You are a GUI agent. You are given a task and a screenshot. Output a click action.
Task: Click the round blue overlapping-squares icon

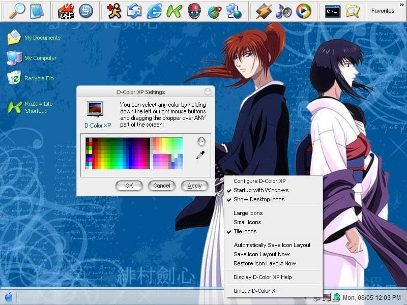(x=86, y=11)
